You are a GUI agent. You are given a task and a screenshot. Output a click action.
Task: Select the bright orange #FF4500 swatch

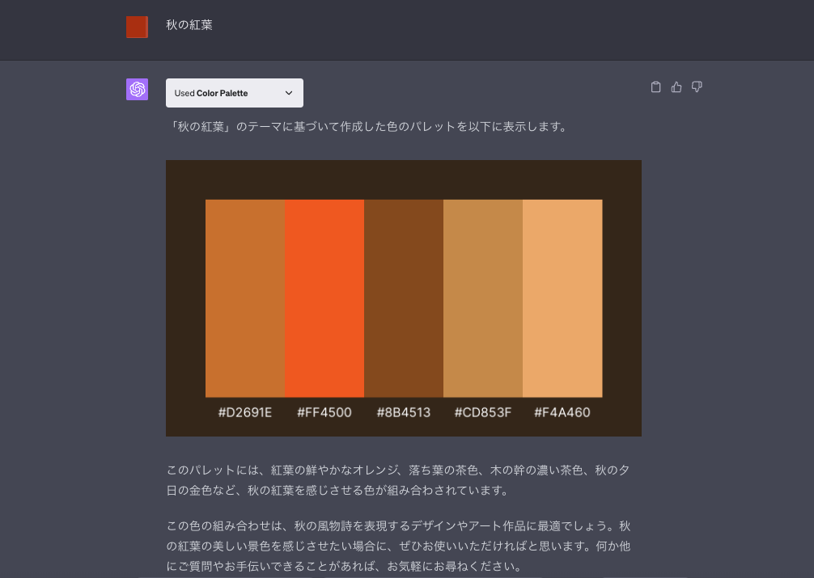click(x=324, y=297)
